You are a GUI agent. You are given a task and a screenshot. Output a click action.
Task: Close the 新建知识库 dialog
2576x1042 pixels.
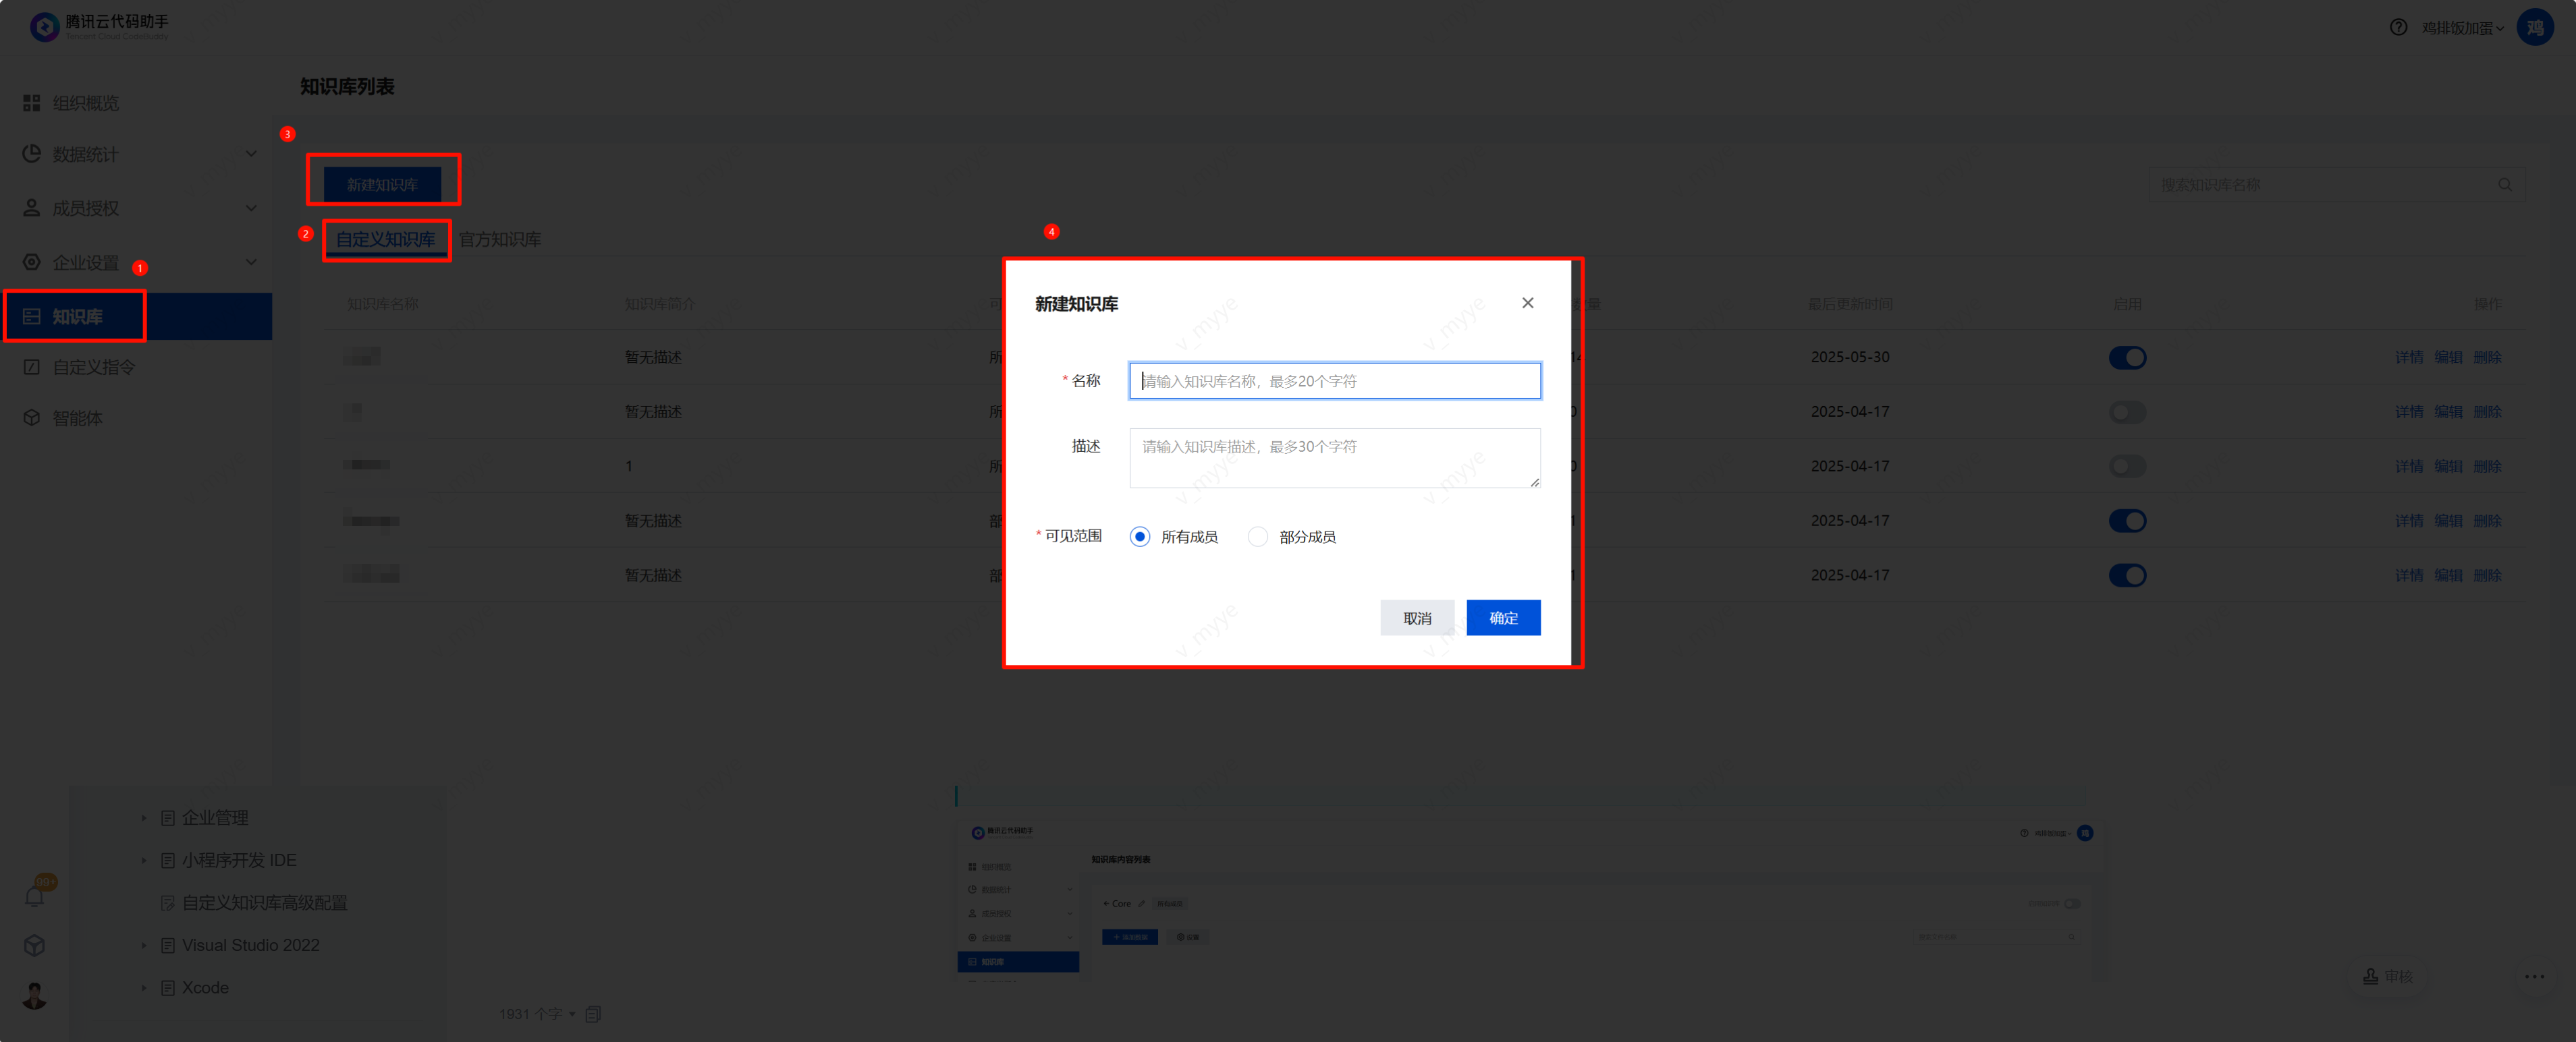[x=1527, y=303]
